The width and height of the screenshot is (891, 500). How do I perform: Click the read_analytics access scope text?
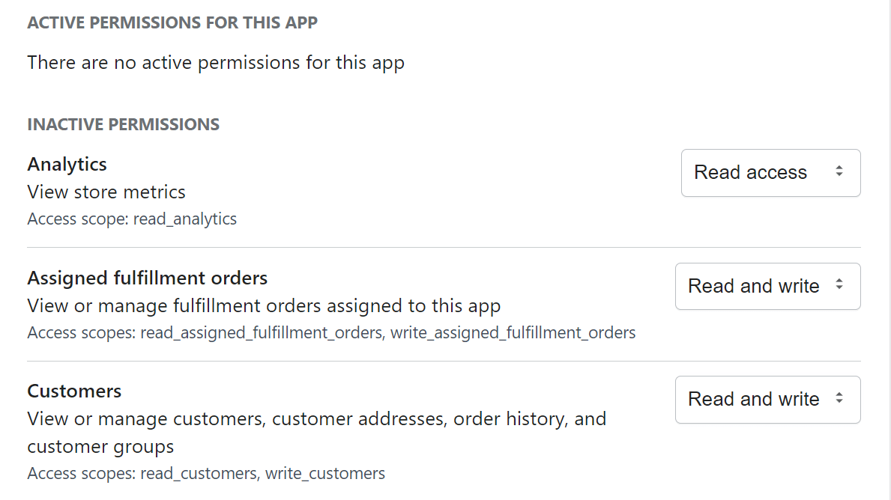(x=184, y=219)
